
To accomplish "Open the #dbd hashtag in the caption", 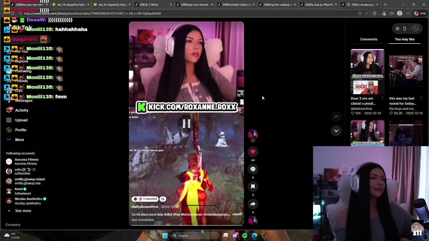I will [x=168, y=214].
